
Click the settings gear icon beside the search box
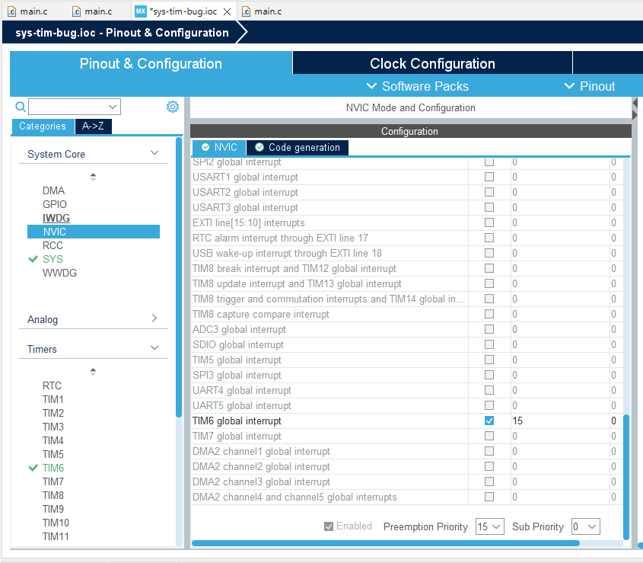coord(173,107)
